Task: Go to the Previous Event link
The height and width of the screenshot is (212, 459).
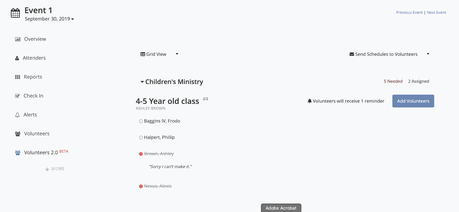Action: 409,13
